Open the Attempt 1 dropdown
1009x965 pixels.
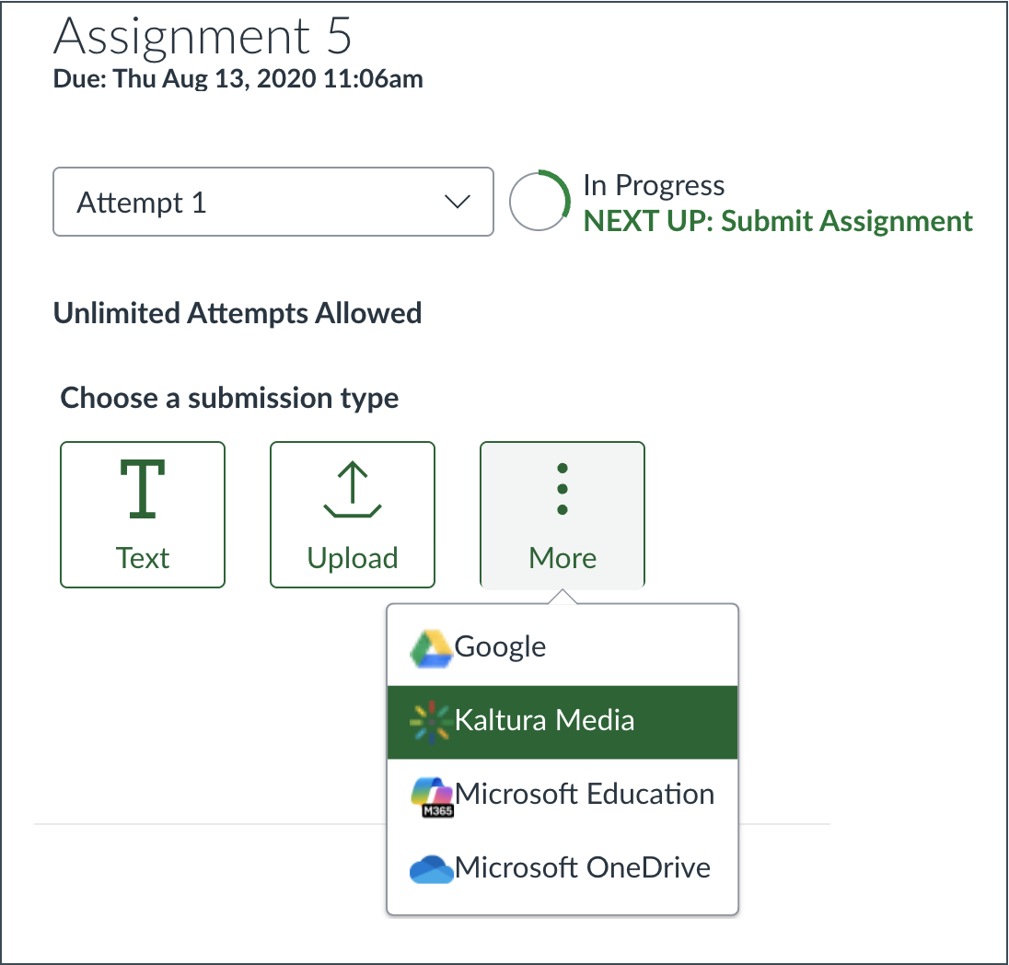pos(273,202)
